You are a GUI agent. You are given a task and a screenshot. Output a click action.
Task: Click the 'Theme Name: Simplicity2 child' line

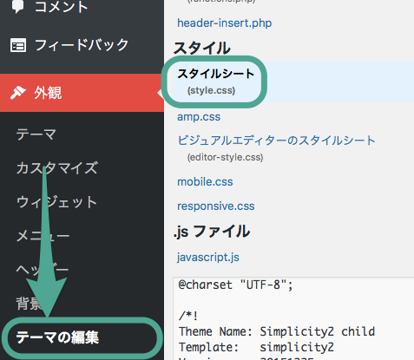277,331
